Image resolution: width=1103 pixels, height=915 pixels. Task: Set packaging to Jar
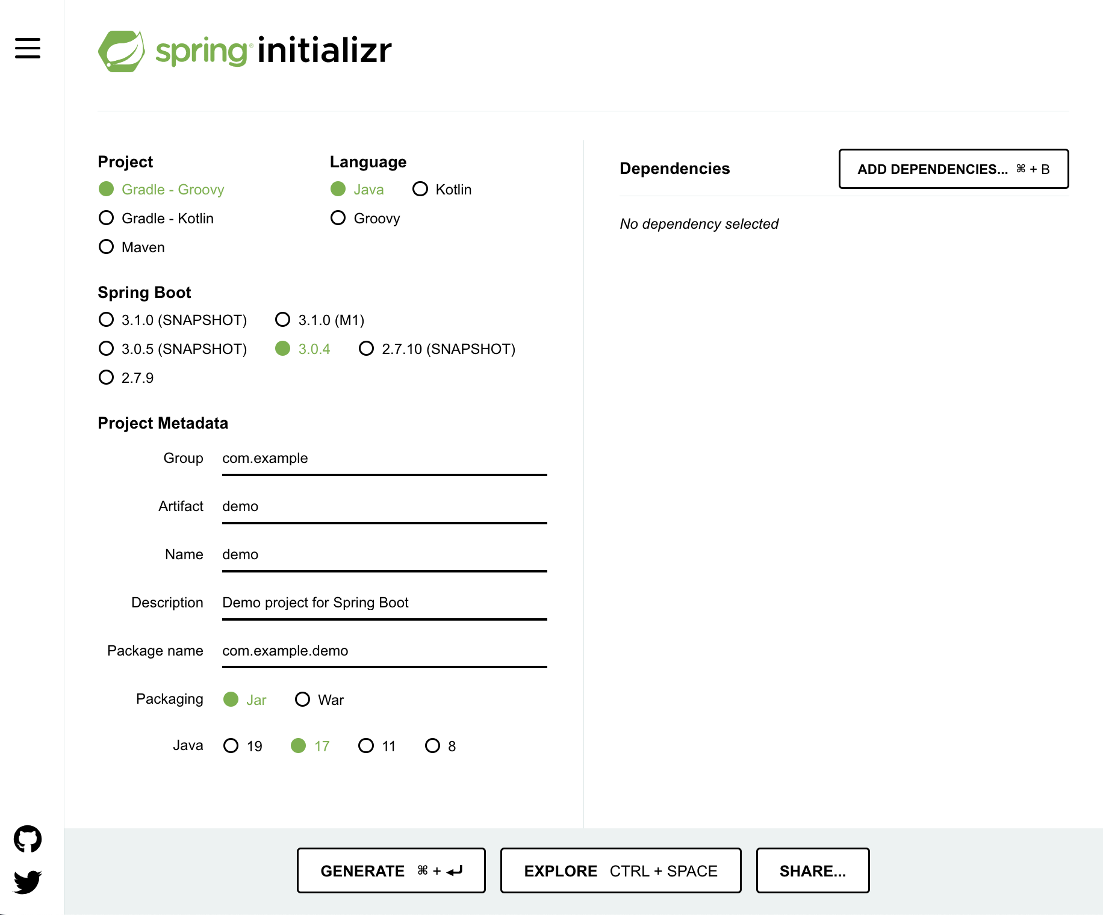click(245, 699)
